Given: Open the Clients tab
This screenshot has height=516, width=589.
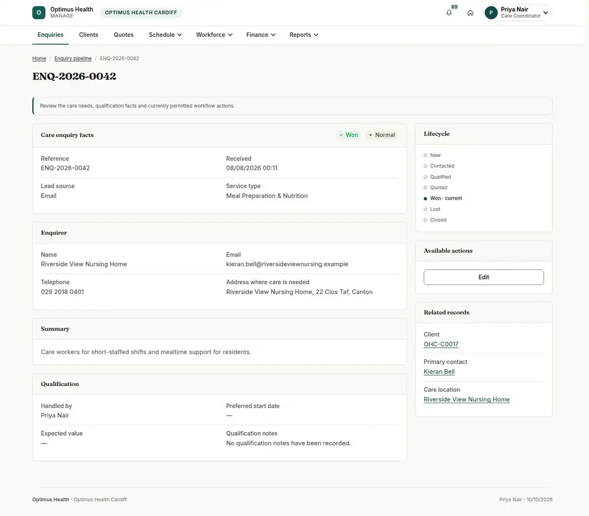Looking at the screenshot, I should (88, 35).
